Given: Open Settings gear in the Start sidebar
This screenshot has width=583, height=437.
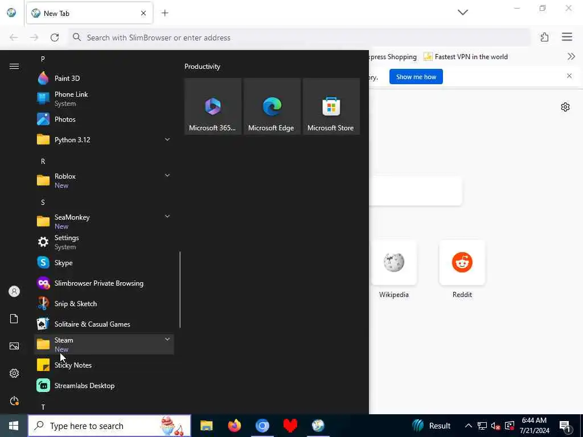Looking at the screenshot, I should coord(14,373).
